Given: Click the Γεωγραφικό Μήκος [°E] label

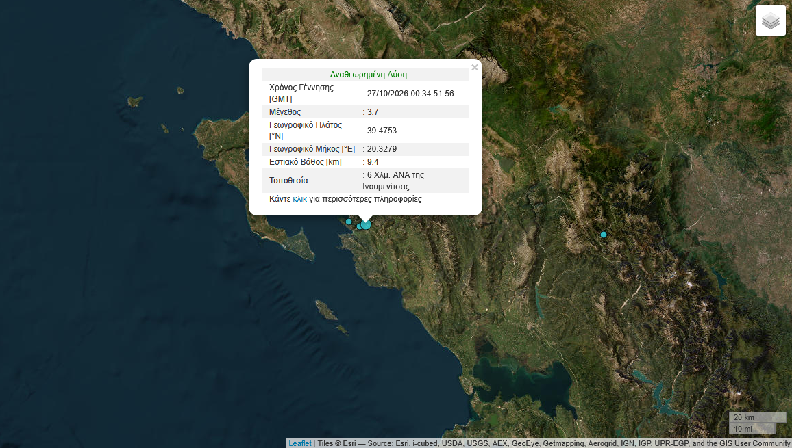Looking at the screenshot, I should point(312,149).
